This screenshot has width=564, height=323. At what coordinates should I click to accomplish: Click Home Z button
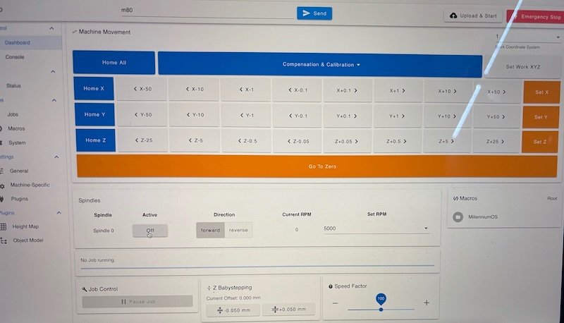tap(96, 140)
